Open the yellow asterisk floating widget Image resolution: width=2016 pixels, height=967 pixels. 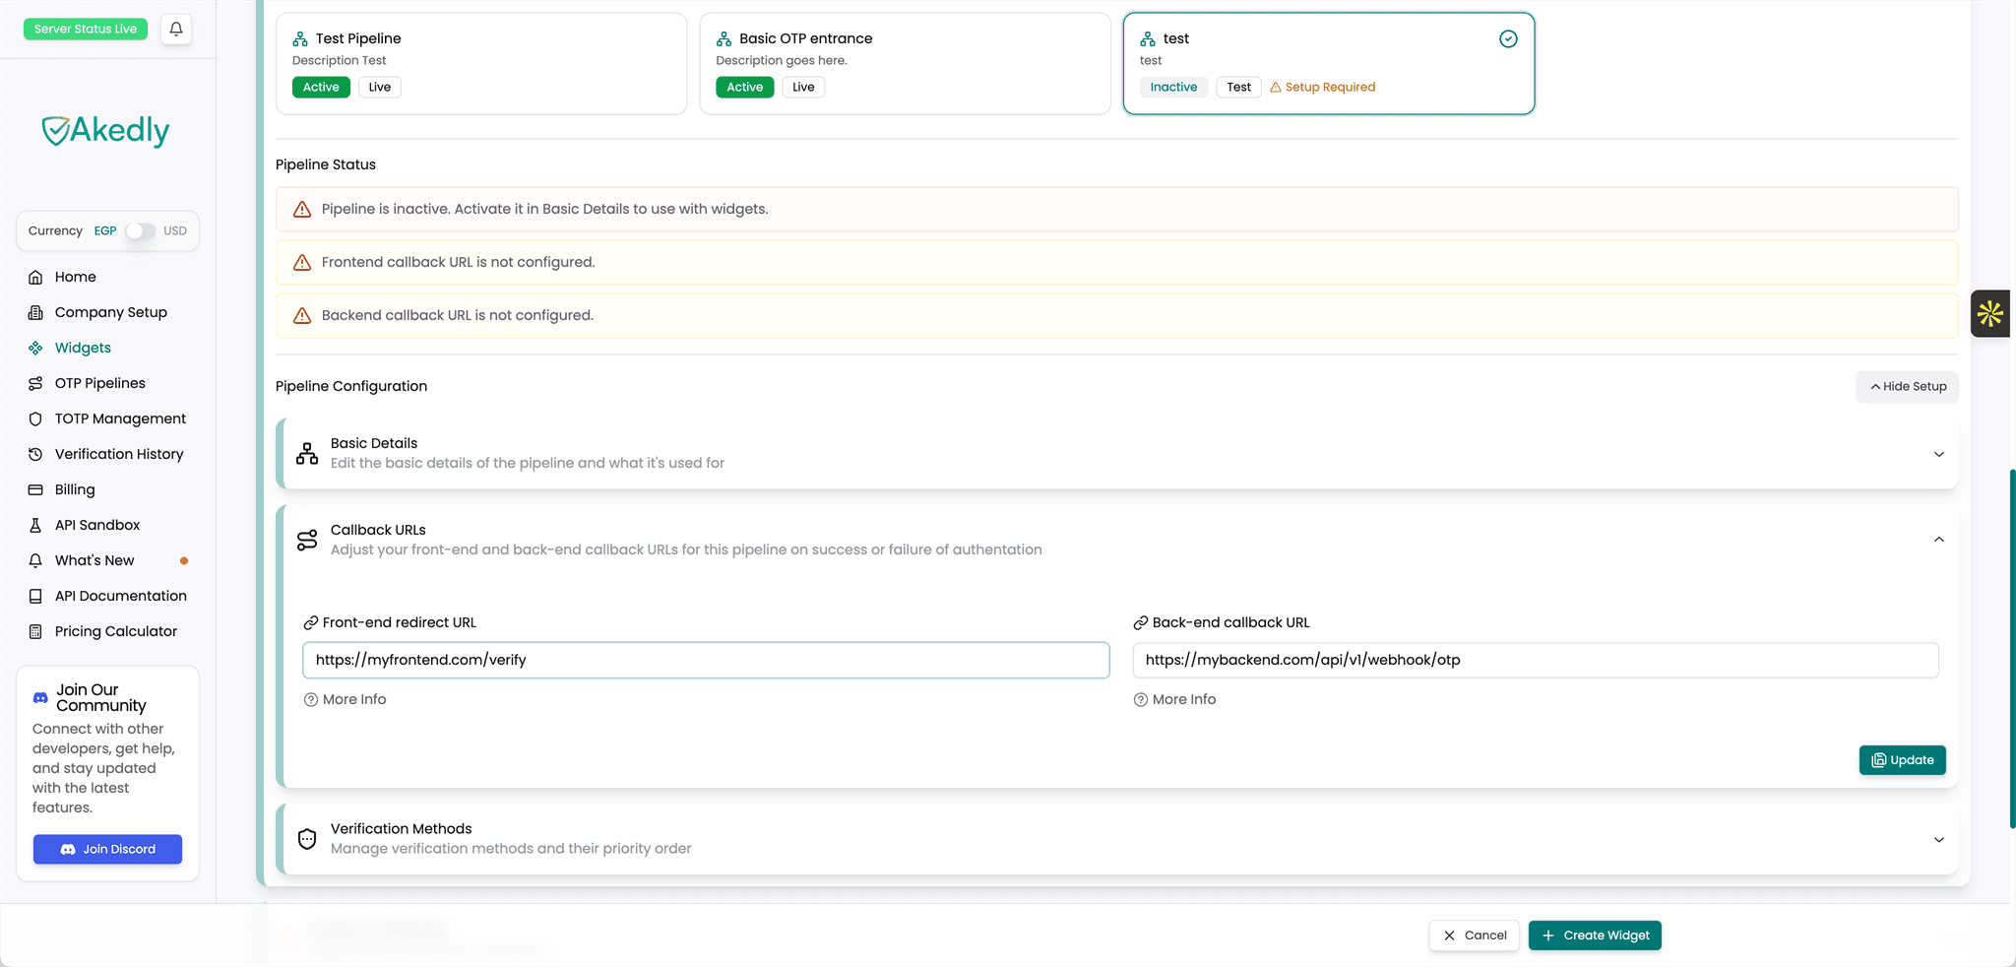click(1990, 314)
